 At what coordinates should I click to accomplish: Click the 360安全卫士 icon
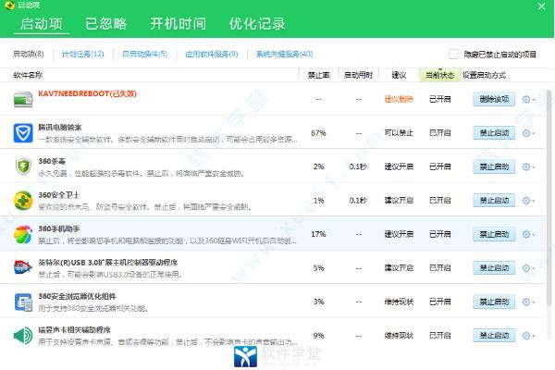[23, 201]
